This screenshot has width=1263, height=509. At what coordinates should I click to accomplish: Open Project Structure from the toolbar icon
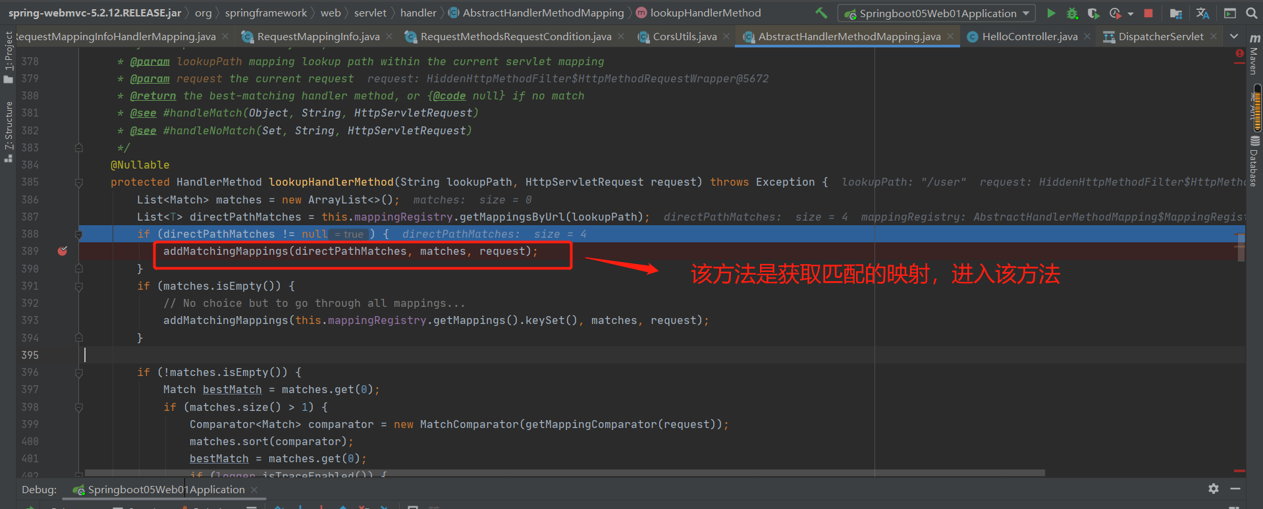click(1176, 13)
